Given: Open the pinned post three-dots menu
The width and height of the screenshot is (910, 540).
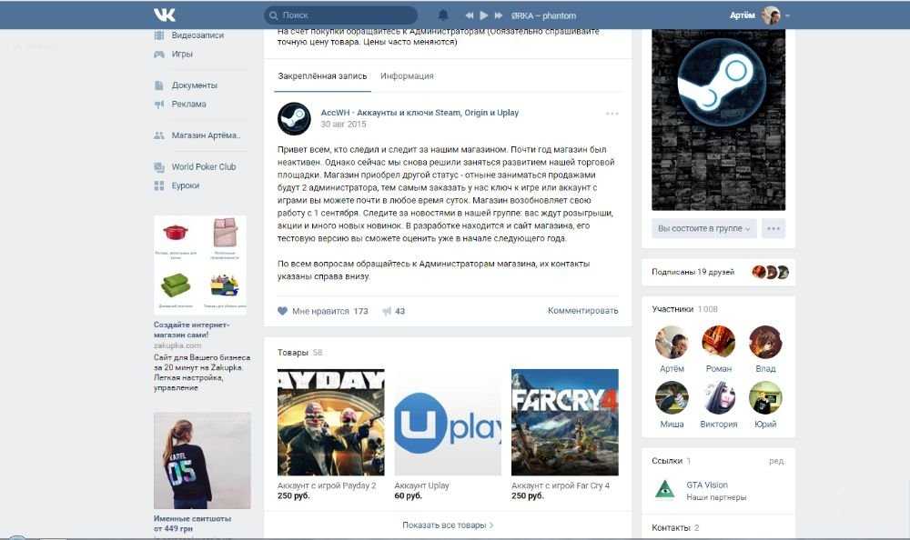Looking at the screenshot, I should 612,113.
